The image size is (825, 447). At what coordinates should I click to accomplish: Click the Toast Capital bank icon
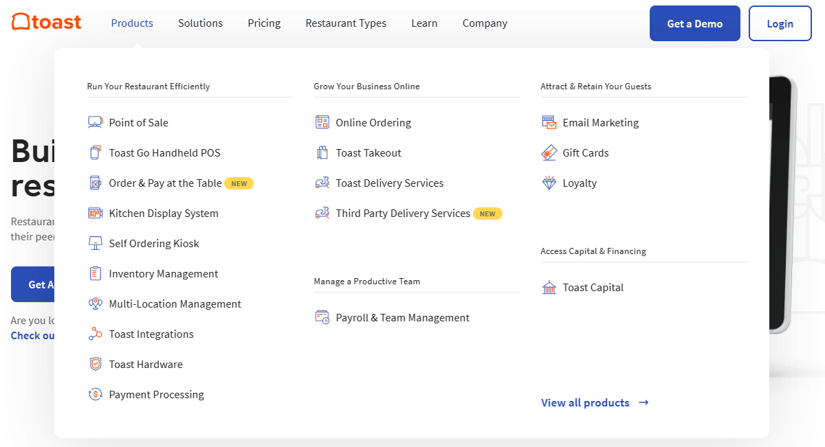click(x=549, y=288)
